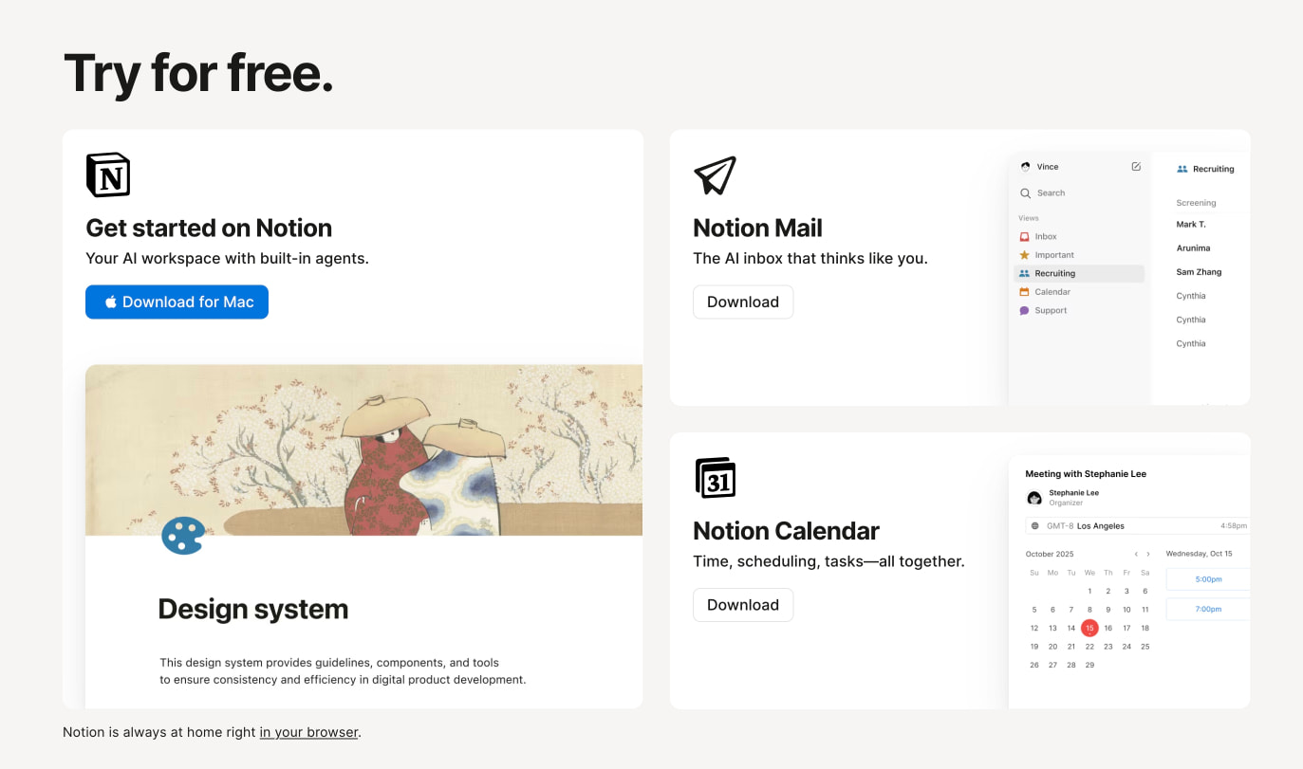The width and height of the screenshot is (1303, 769).
Task: Click the Get started on Notion heading
Action: click(209, 228)
